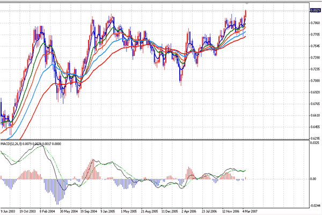The width and height of the screenshot is (322, 215).
Task: Click the 0.6295 price level at scale bottom
Action: 315,138
